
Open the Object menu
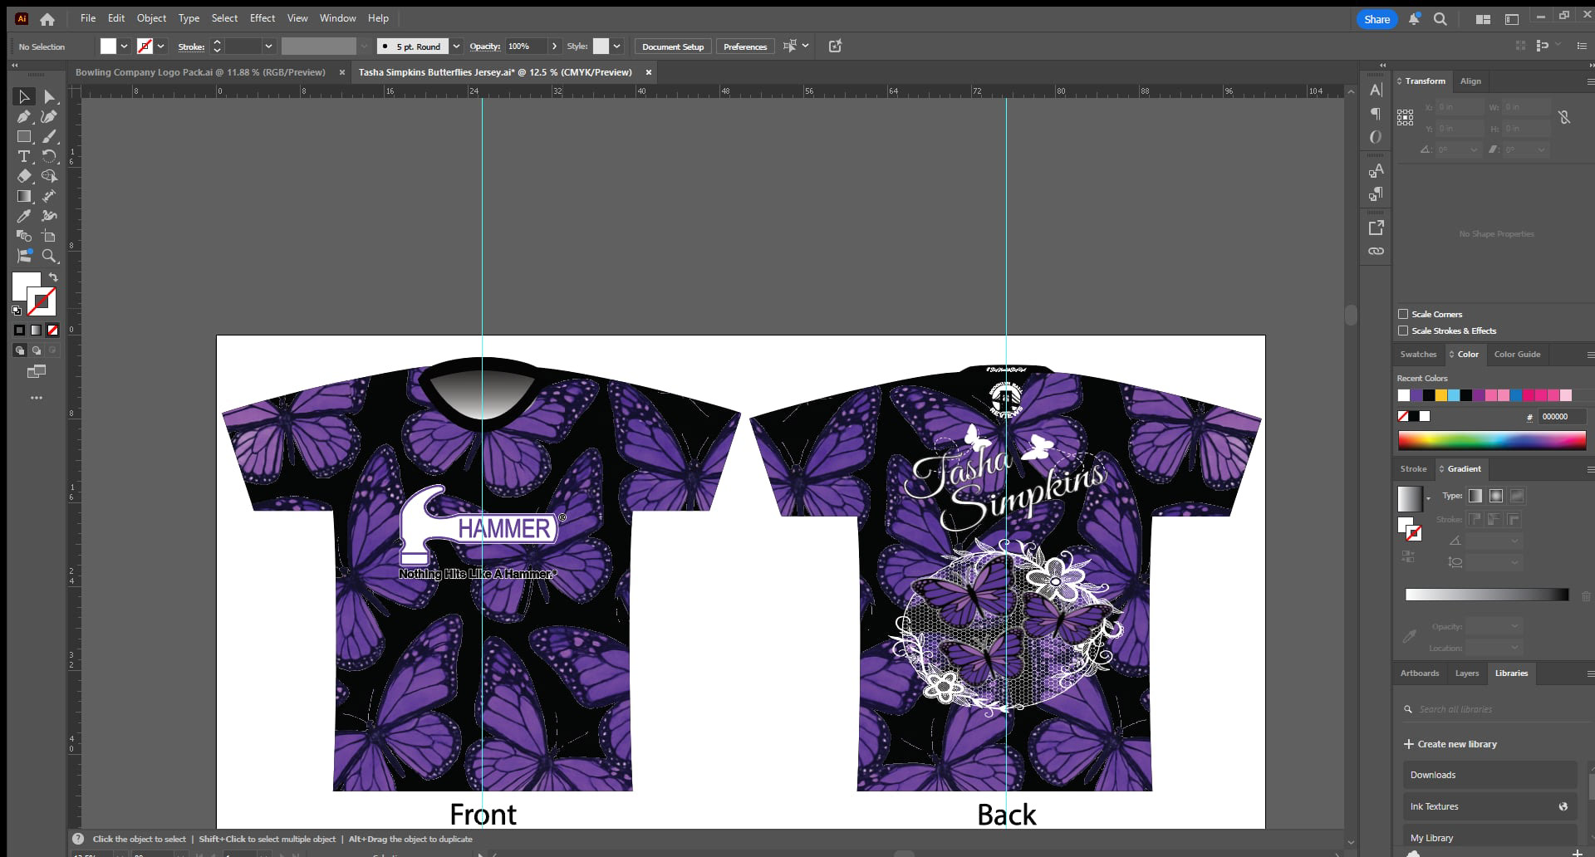coord(151,18)
